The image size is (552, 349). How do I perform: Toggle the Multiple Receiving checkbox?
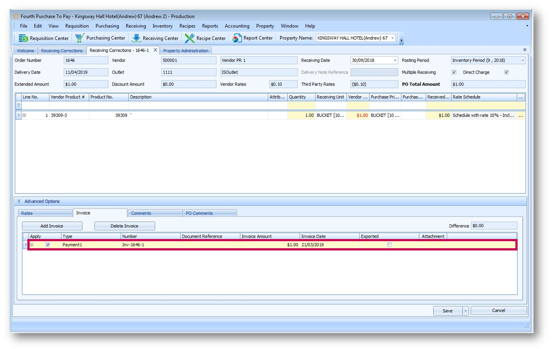pyautogui.click(x=454, y=72)
